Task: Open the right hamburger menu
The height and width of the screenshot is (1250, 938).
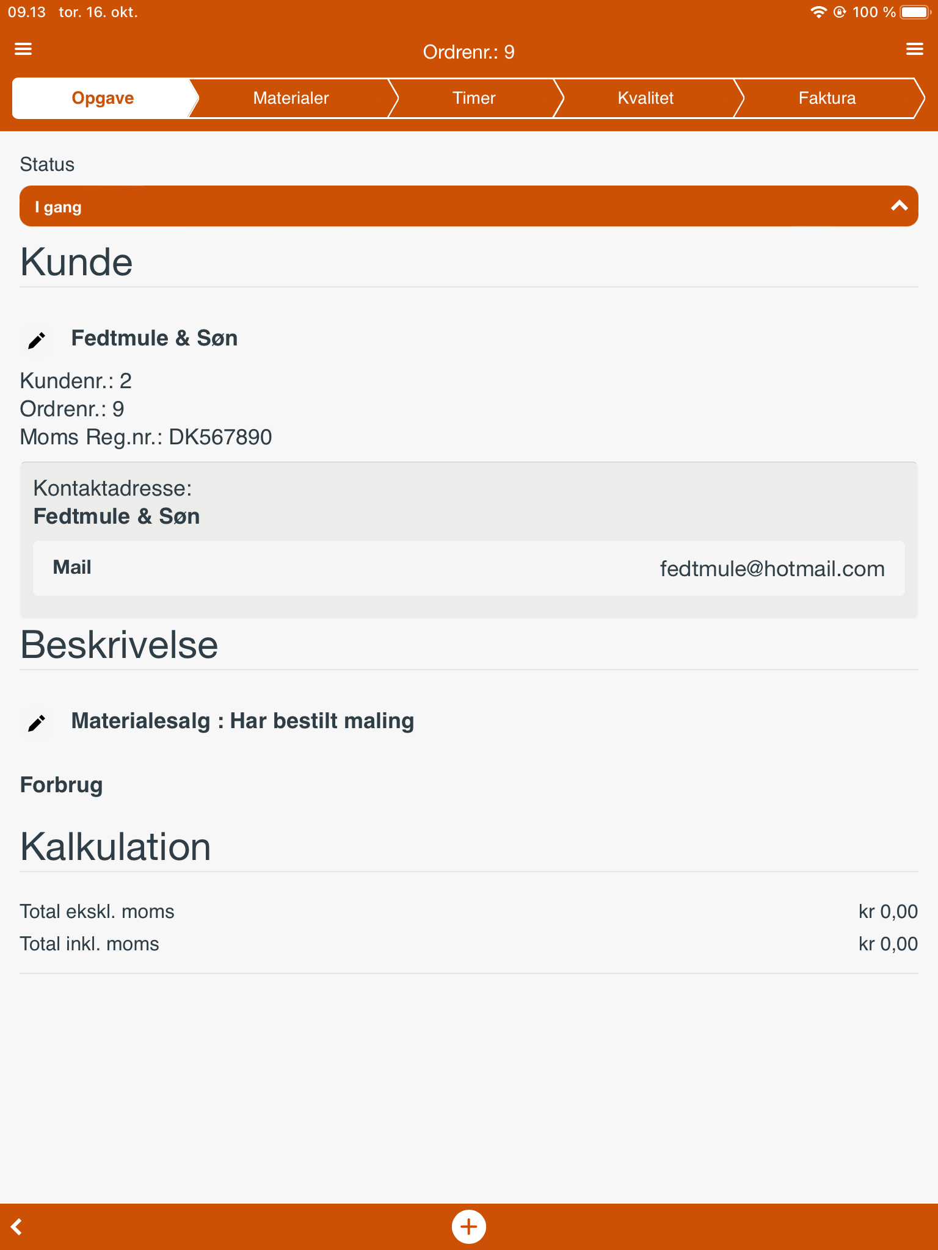Action: pos(914,49)
